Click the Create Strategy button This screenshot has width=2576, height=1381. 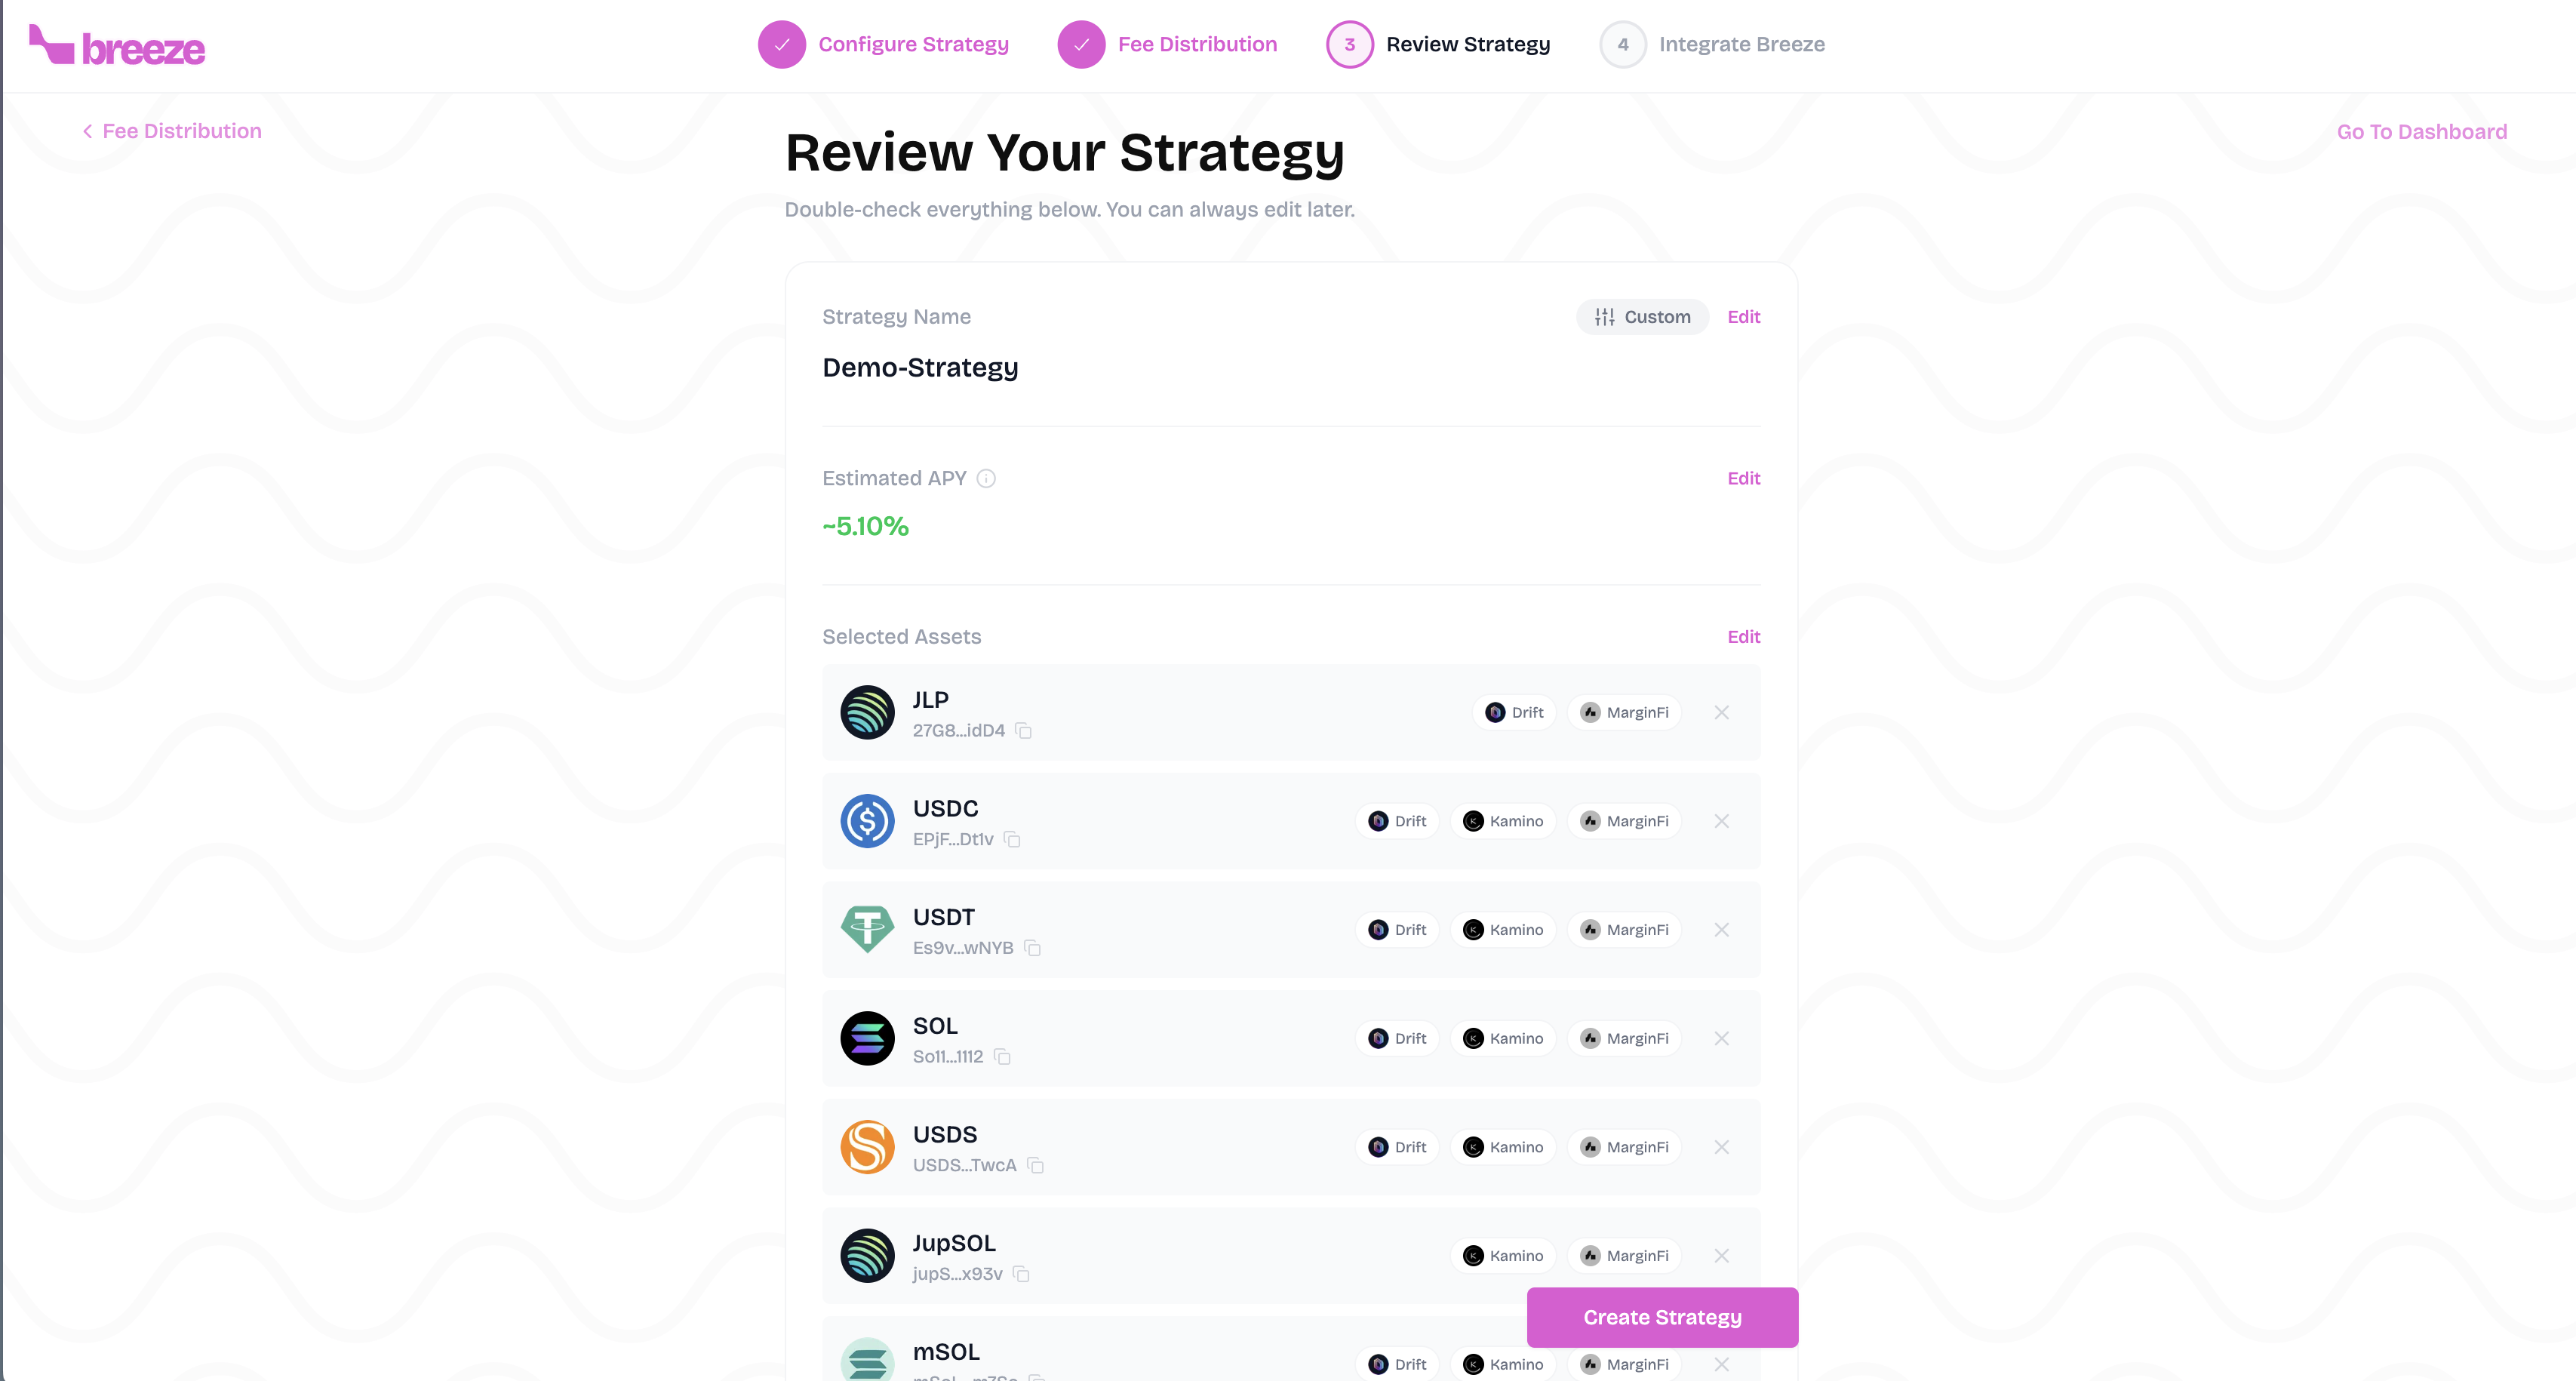click(x=1662, y=1317)
